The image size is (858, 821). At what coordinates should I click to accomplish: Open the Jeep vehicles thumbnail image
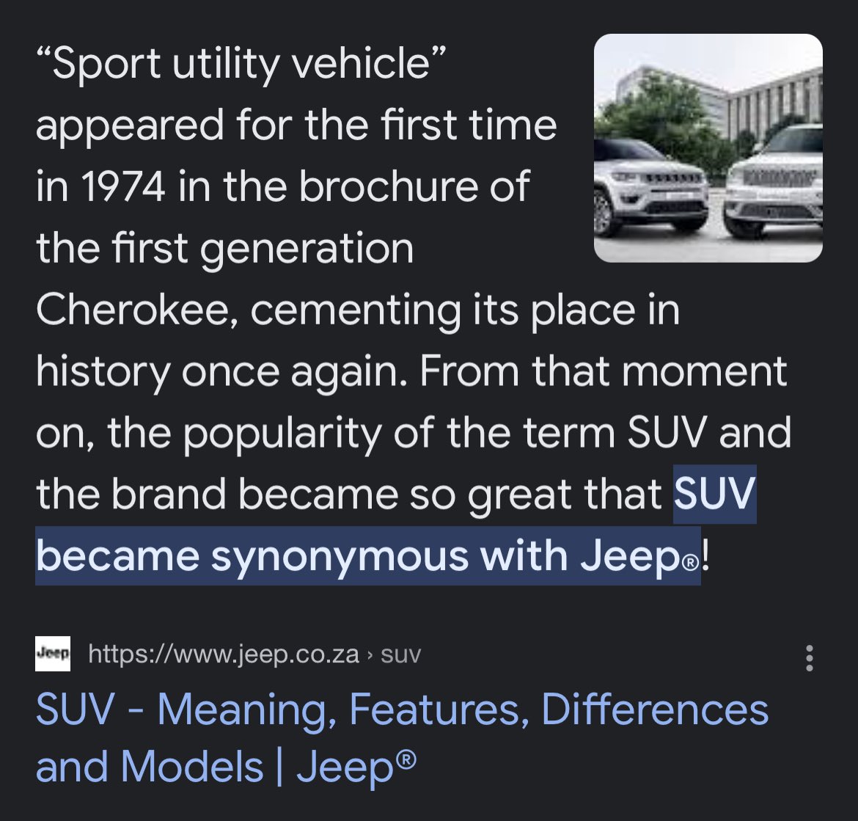708,147
